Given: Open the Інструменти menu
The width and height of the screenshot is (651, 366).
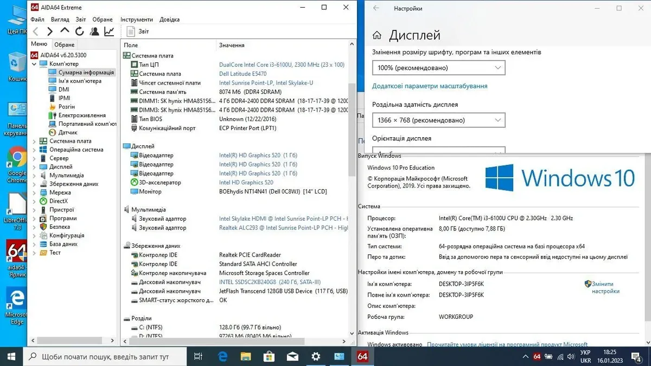Looking at the screenshot, I should coord(136,20).
